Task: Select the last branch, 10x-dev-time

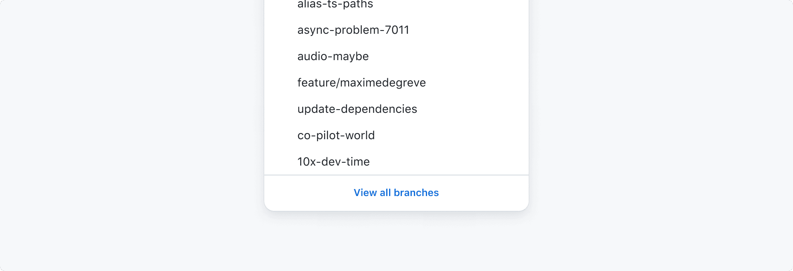Action: [x=333, y=161]
